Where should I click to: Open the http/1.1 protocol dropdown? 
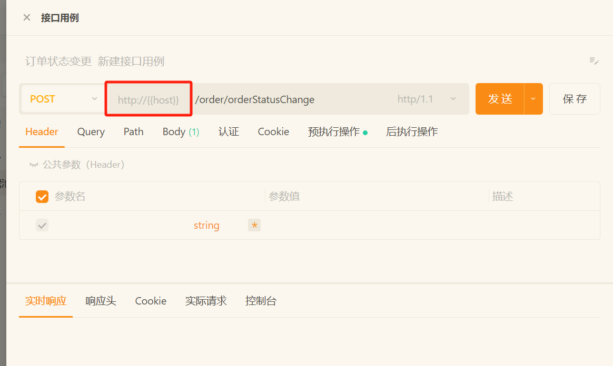(x=427, y=99)
